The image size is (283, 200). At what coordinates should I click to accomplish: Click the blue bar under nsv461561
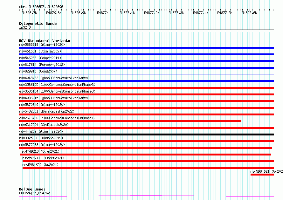click(146, 54)
